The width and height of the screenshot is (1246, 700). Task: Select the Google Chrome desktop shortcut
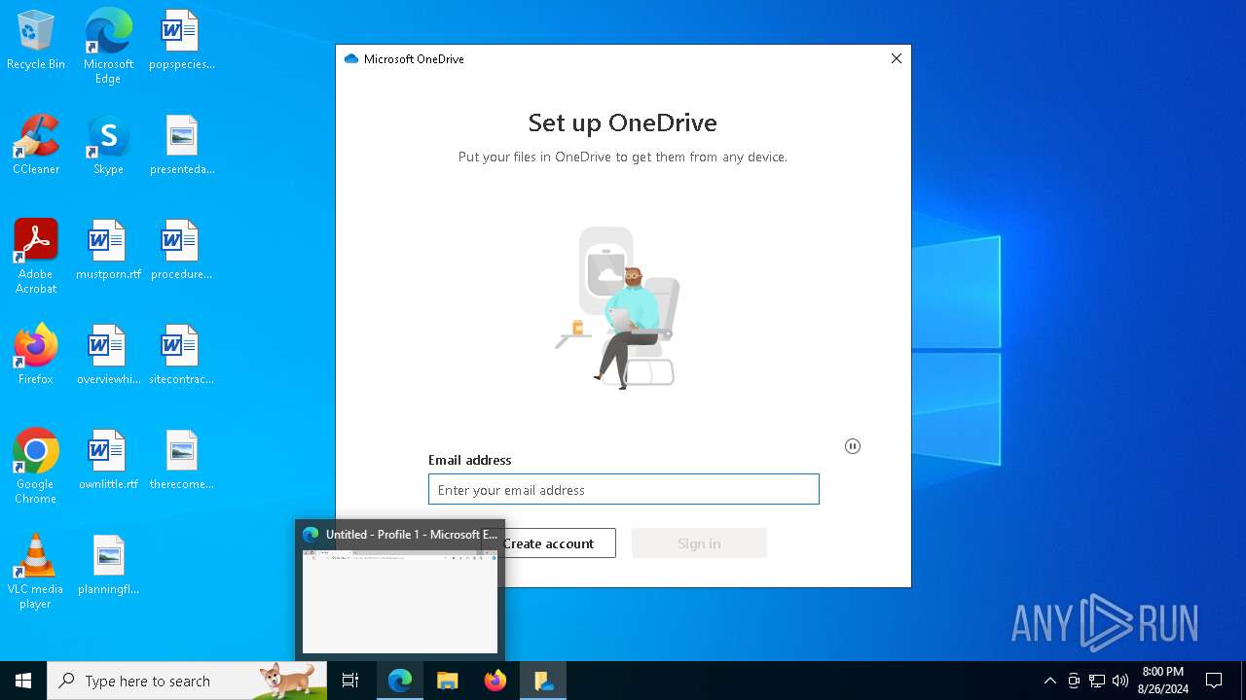pos(36,467)
